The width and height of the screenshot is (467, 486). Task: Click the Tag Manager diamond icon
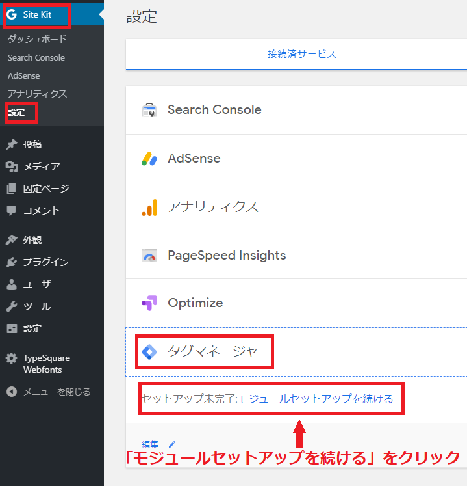point(149,352)
